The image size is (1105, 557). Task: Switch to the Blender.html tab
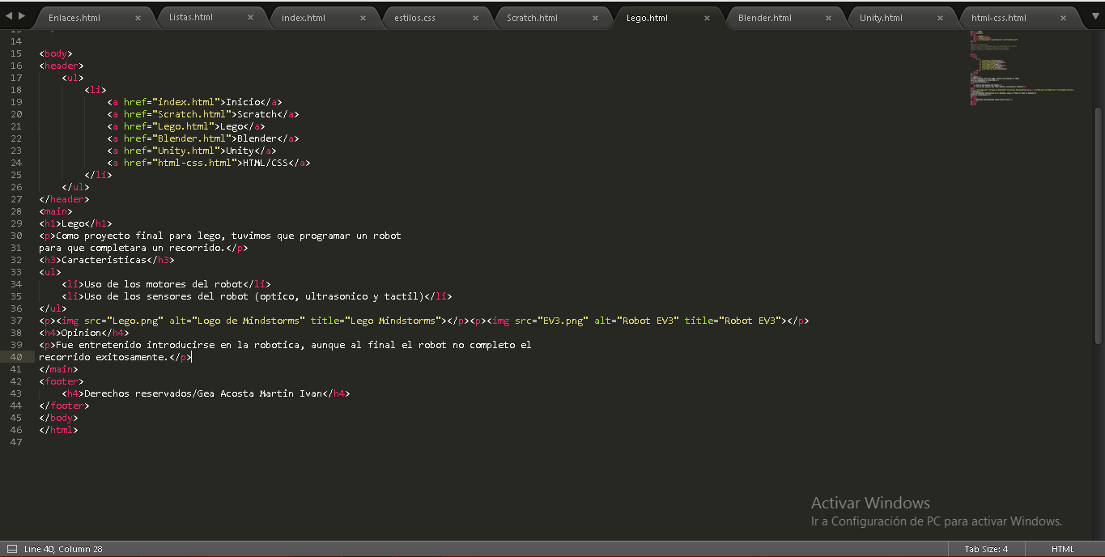pyautogui.click(x=765, y=18)
